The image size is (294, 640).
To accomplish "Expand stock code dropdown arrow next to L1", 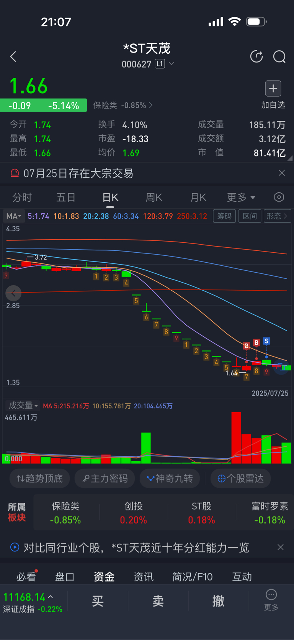I will (171, 64).
